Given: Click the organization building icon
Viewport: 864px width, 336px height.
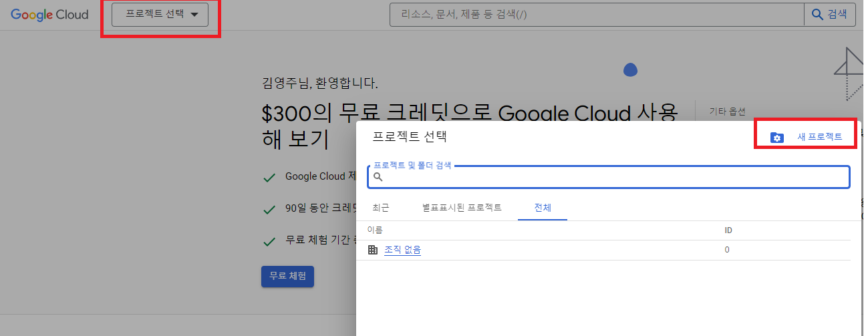Looking at the screenshot, I should click(373, 250).
